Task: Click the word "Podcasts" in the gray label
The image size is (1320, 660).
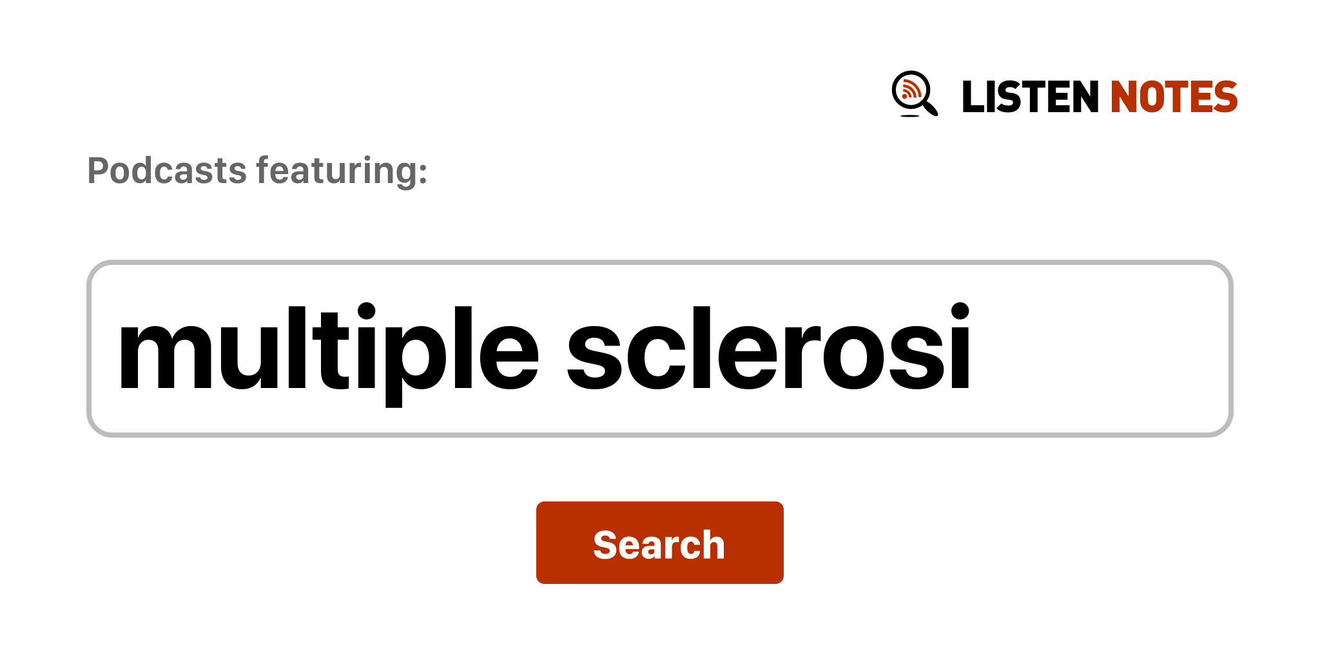Action: pos(167,171)
